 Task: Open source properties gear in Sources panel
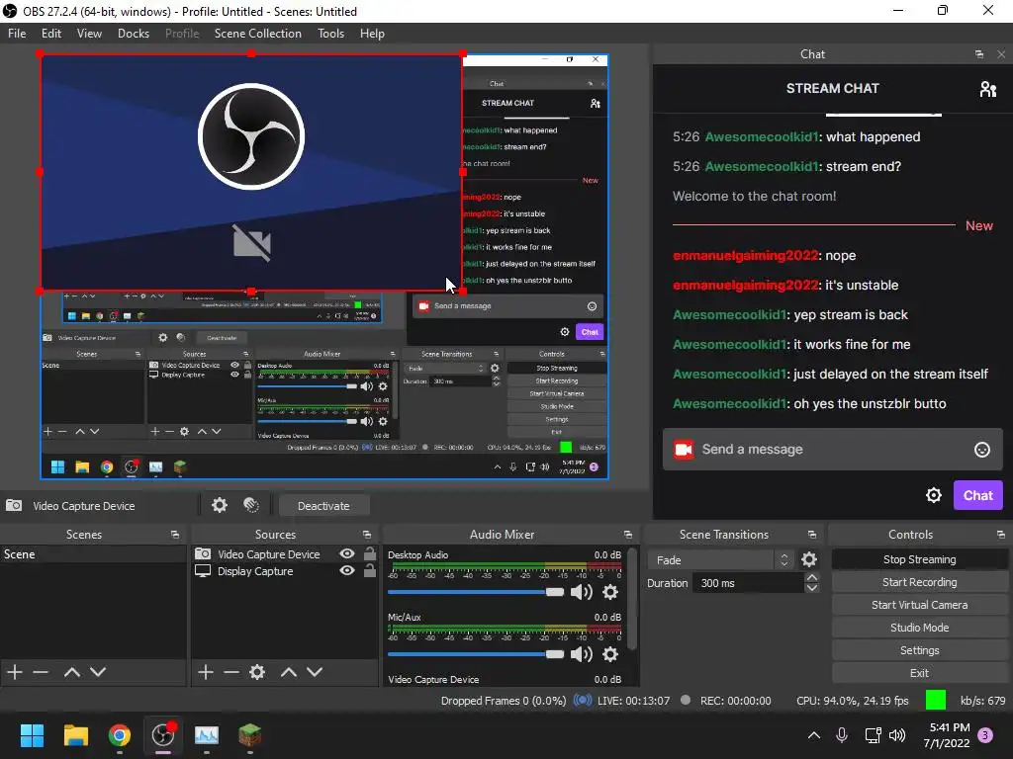(x=257, y=672)
